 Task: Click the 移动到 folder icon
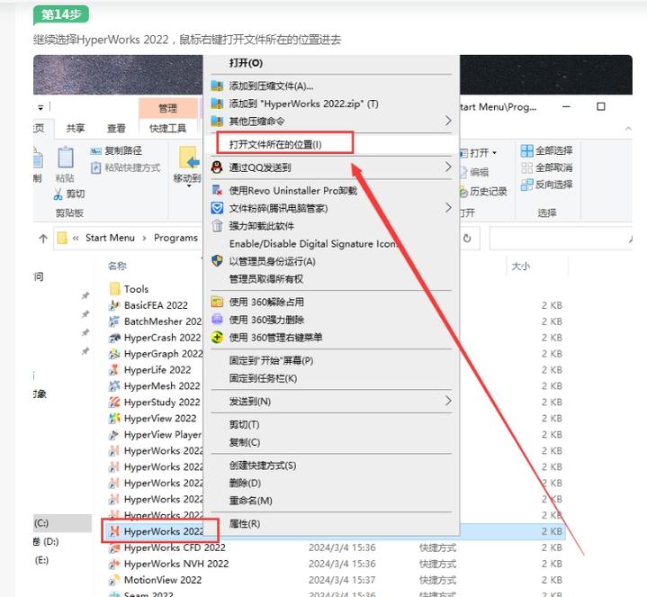pyautogui.click(x=189, y=158)
